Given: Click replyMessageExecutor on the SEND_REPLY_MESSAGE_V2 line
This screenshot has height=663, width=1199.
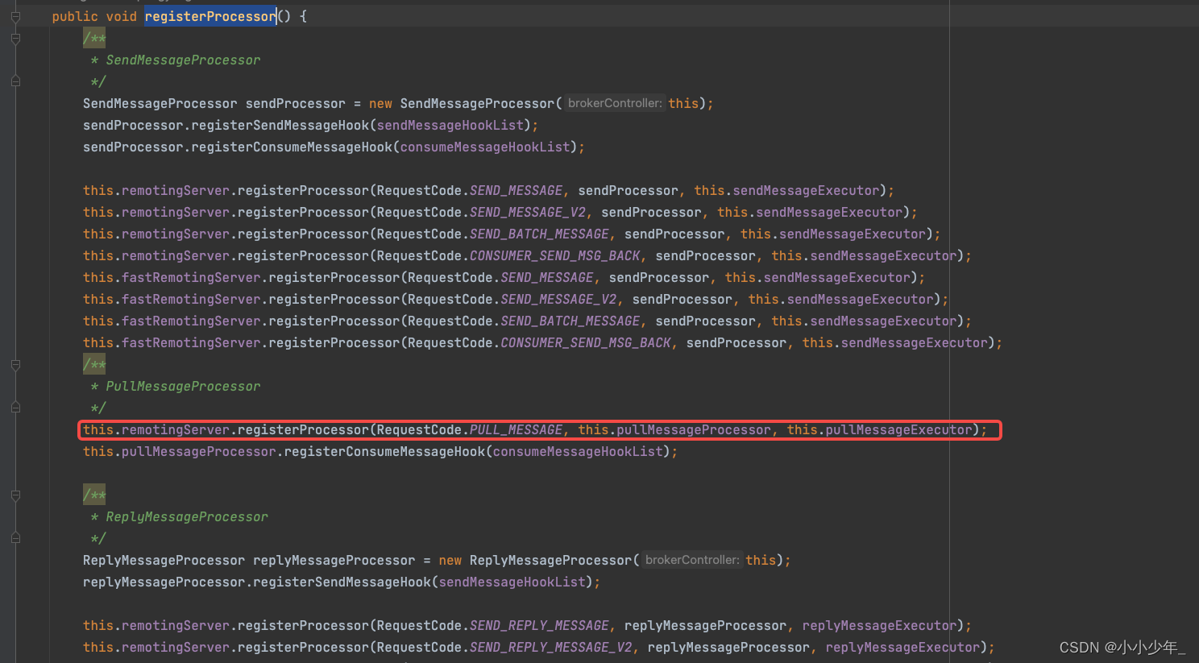Looking at the screenshot, I should tap(902, 647).
